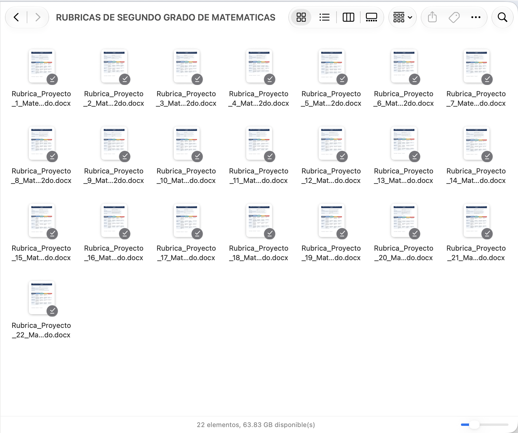Click the Rubrica_Proyecto_15 file name
This screenshot has width=518, height=433.
(x=41, y=253)
